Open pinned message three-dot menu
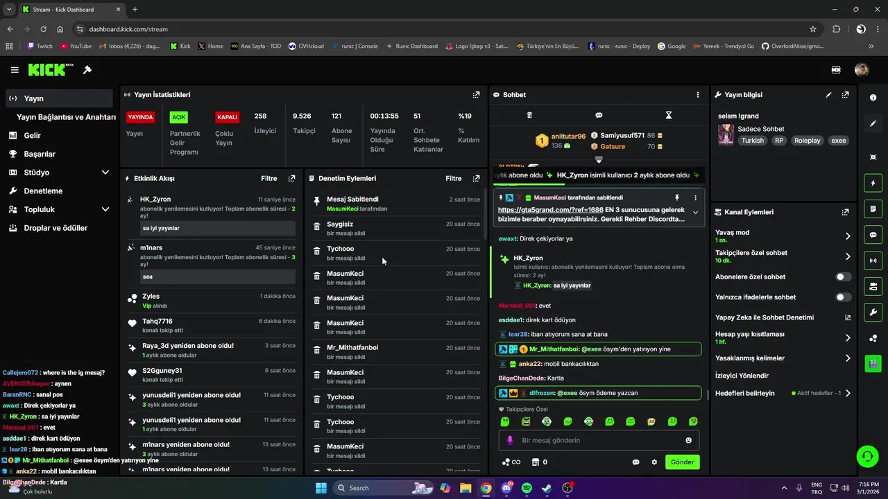 [695, 198]
